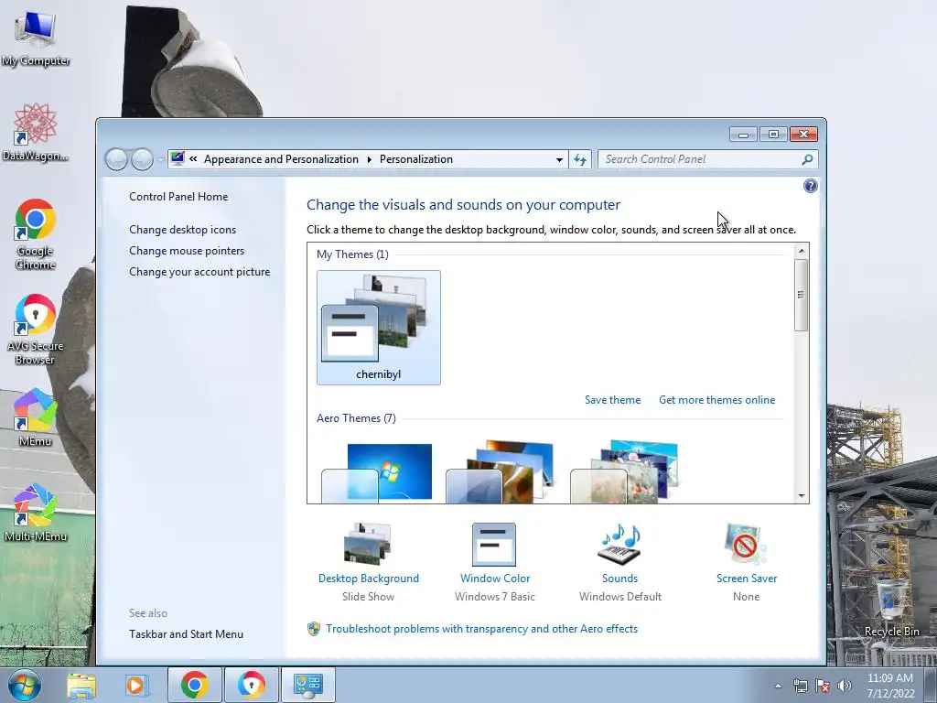Click the Save theme link
This screenshot has height=703, width=937.
(612, 400)
